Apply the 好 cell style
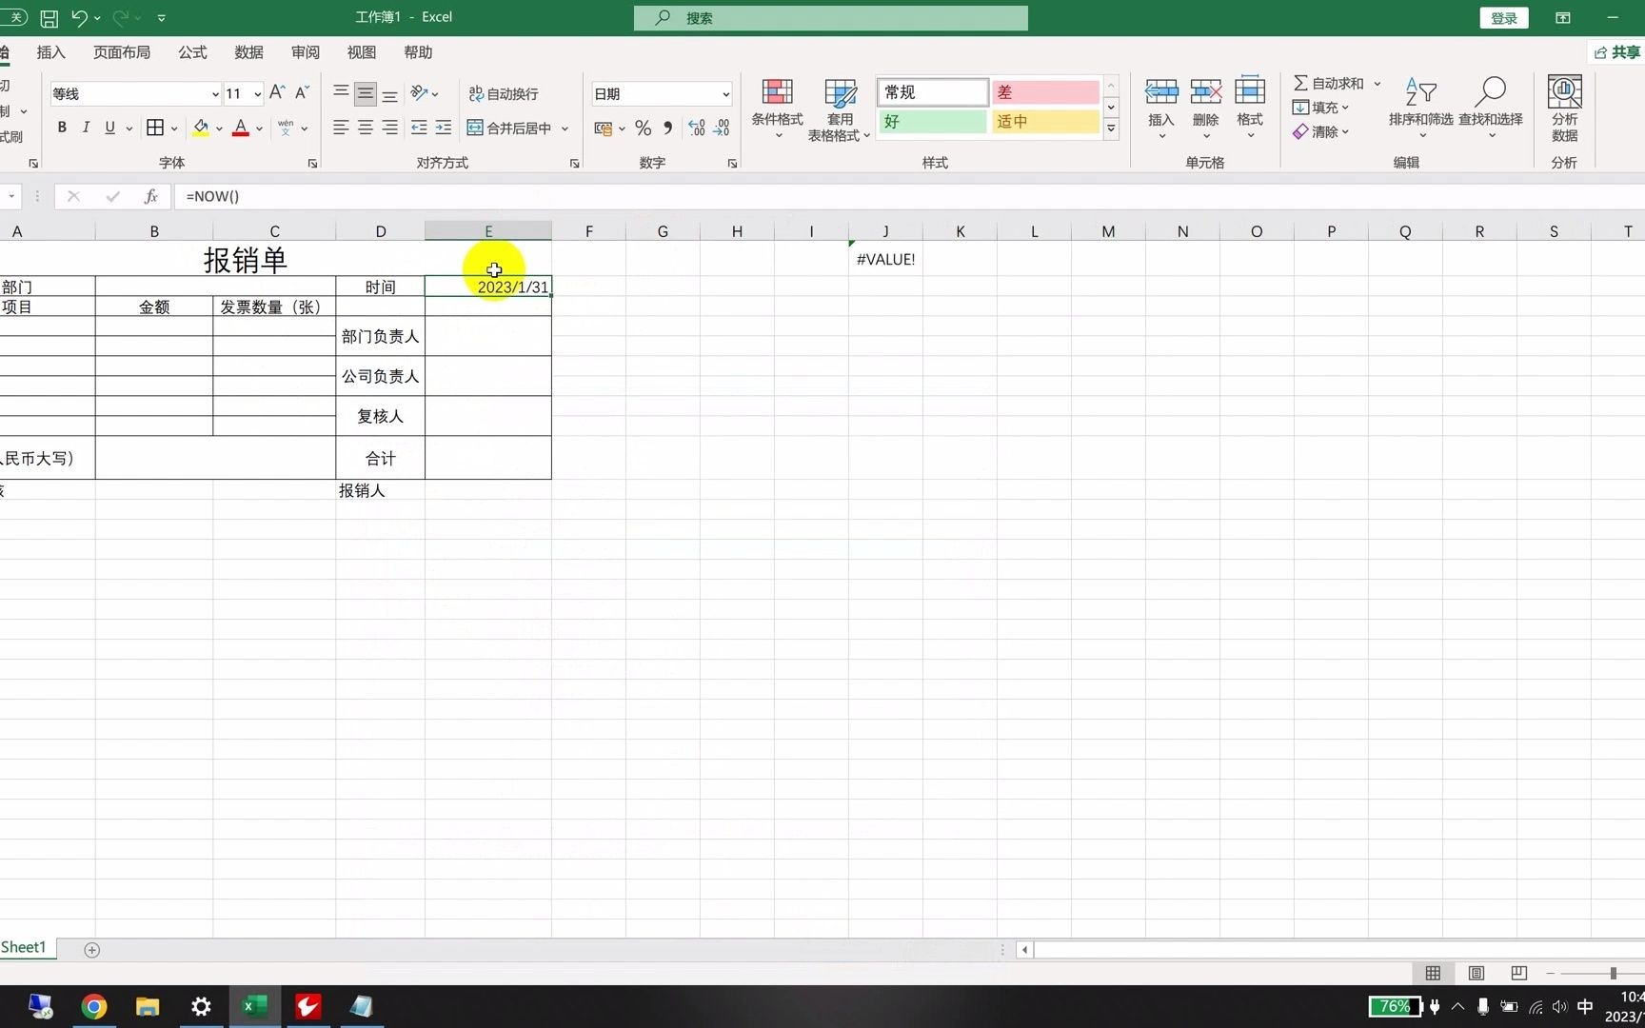The image size is (1645, 1028). [x=932, y=122]
